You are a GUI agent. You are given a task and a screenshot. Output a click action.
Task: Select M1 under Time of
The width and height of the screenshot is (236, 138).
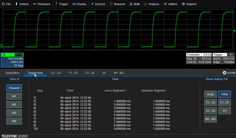click(14, 96)
